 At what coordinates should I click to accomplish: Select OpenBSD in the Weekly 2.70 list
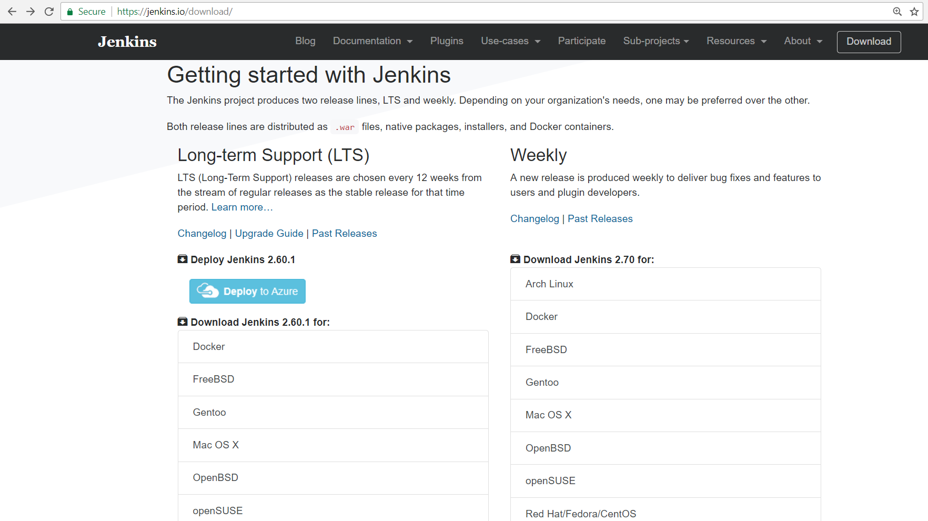pyautogui.click(x=665, y=448)
